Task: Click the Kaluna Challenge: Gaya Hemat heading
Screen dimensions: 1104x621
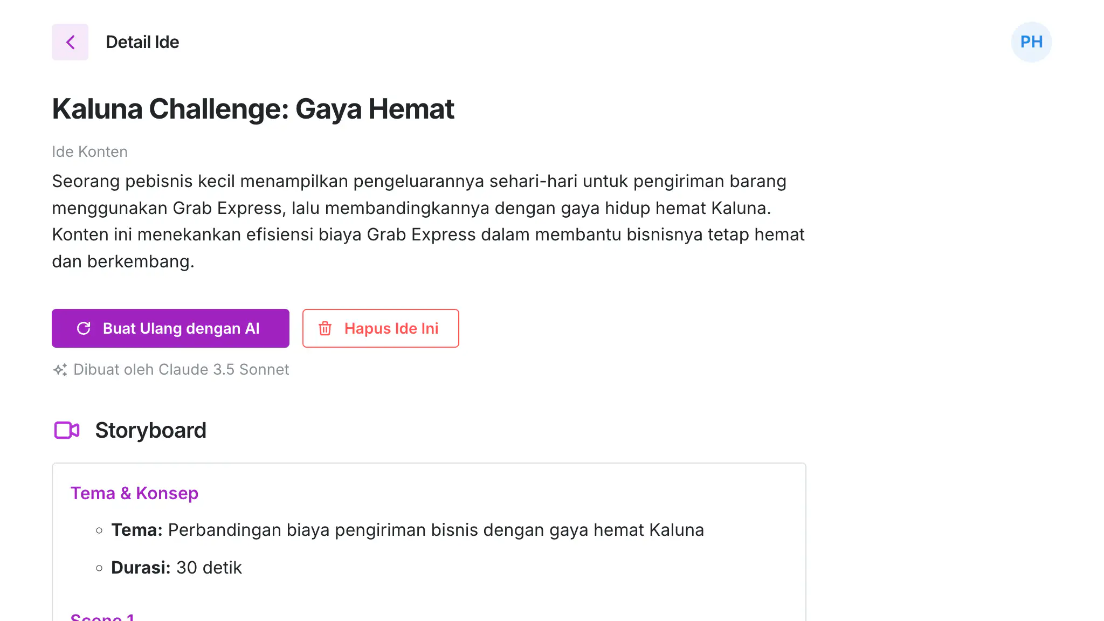Action: click(x=253, y=109)
